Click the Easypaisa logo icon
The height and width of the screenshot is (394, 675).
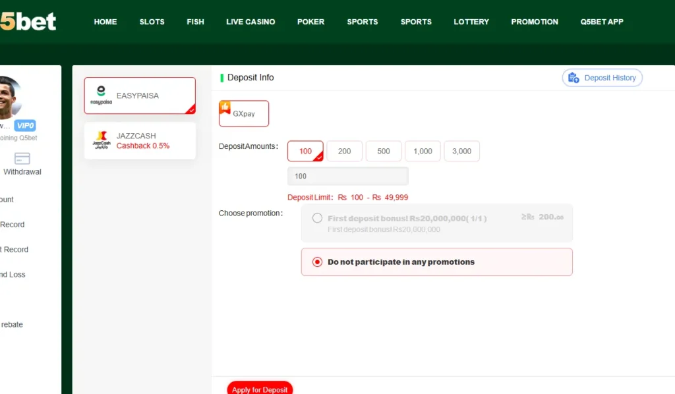[101, 95]
